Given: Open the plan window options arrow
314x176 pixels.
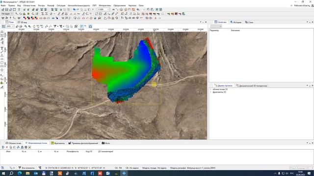Looking at the screenshot, I should click(201, 22).
